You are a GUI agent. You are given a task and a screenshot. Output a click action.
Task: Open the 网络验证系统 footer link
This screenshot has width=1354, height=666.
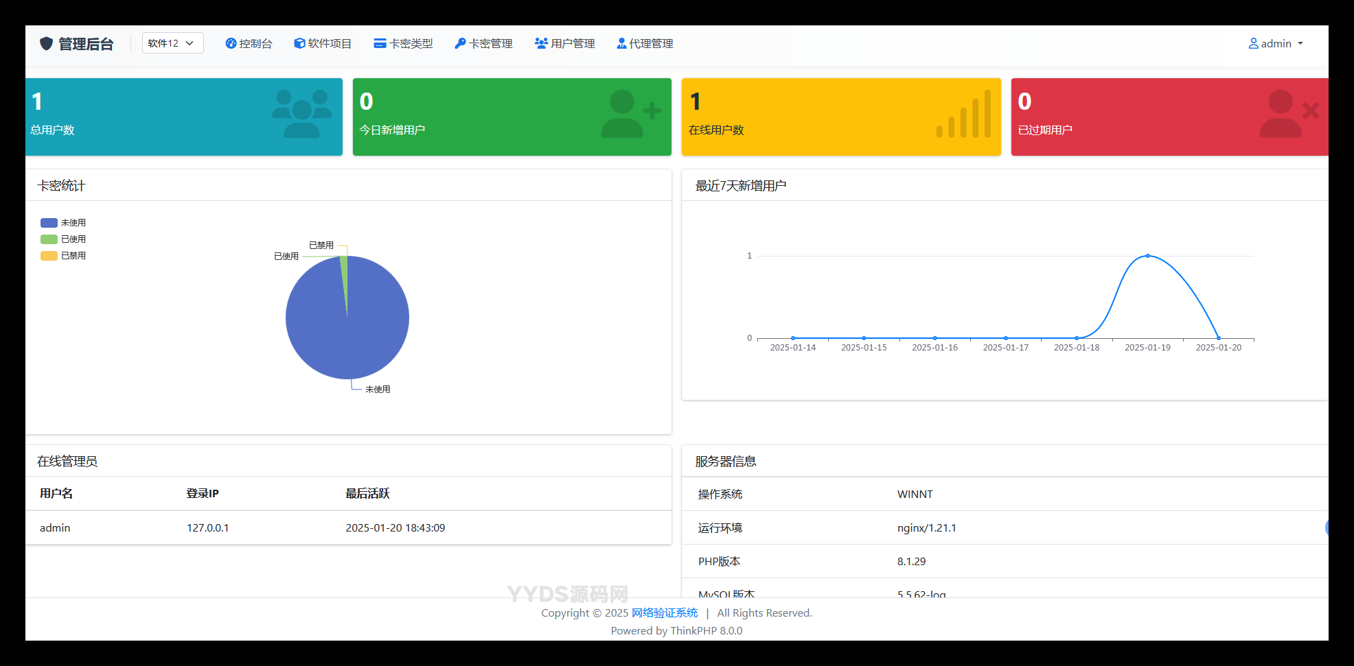click(x=664, y=613)
